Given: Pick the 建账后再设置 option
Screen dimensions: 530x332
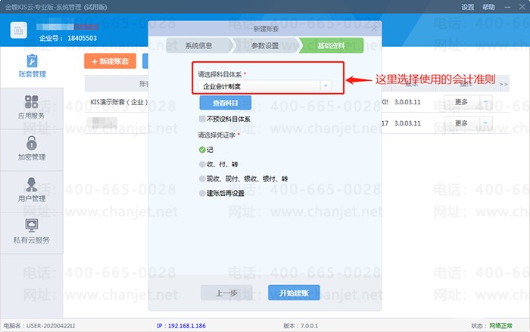Looking at the screenshot, I should (x=201, y=194).
